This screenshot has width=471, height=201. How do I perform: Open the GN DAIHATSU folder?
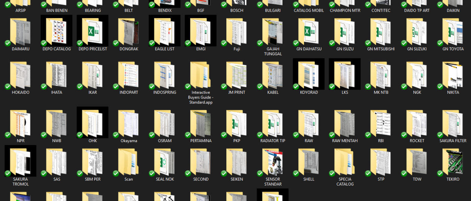309,32
